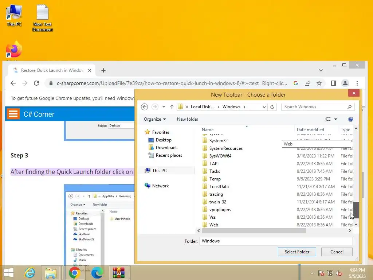Select the Restore Quick Launch tab
The height and width of the screenshot is (280, 373).
click(x=52, y=70)
